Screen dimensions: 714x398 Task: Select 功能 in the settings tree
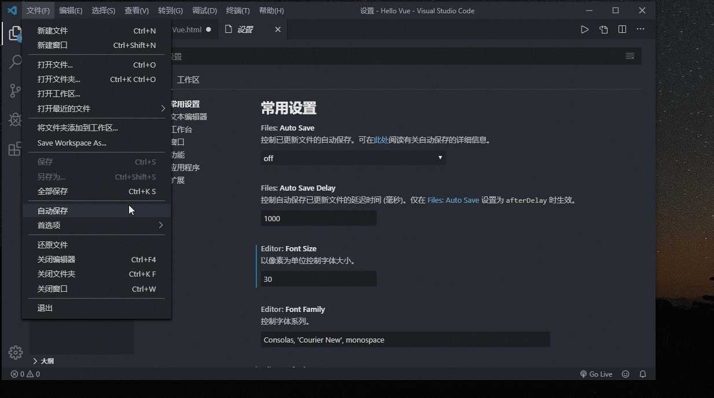[178, 155]
